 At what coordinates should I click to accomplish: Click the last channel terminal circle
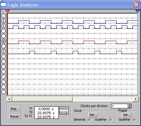(3, 92)
